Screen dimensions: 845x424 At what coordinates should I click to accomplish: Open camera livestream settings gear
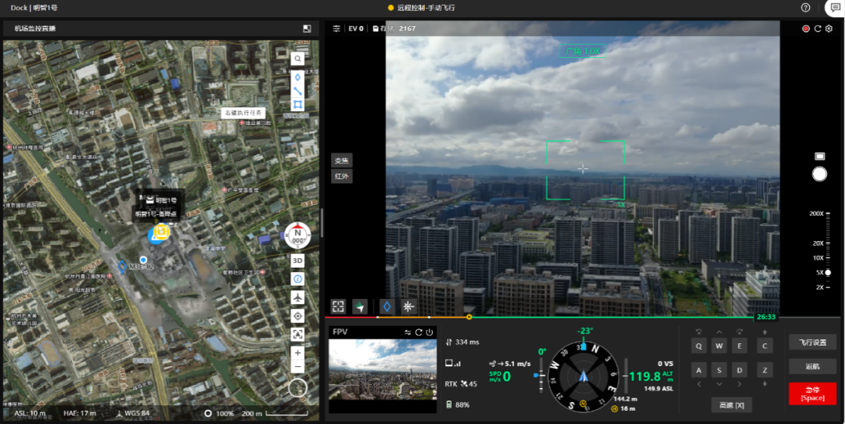[x=829, y=29]
